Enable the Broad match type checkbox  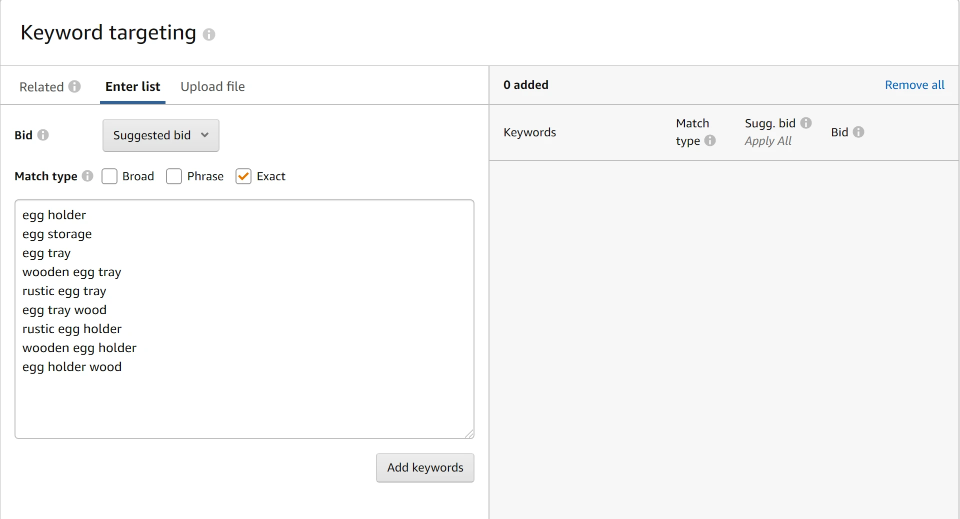coord(109,176)
